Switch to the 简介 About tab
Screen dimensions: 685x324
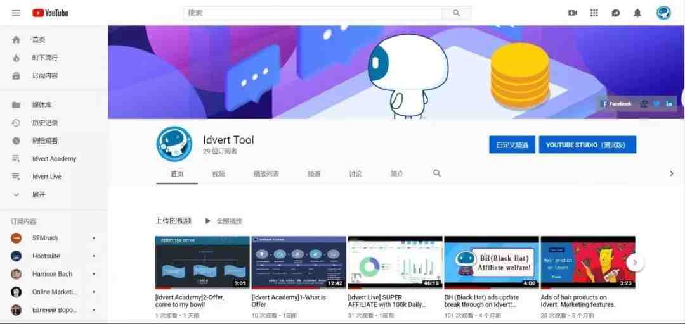(x=396, y=173)
